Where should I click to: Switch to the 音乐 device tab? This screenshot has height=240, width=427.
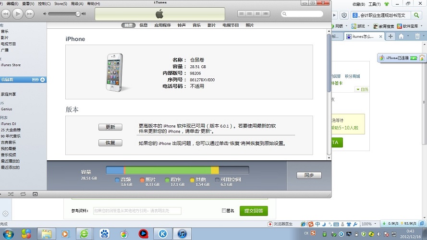[196, 25]
